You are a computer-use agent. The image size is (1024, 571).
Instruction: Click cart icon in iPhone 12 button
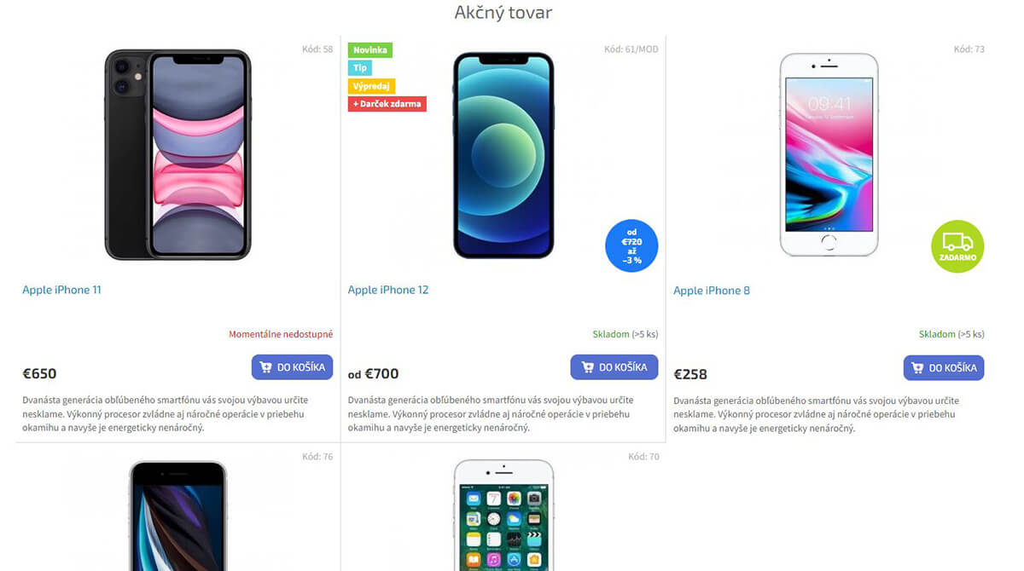[x=588, y=367]
